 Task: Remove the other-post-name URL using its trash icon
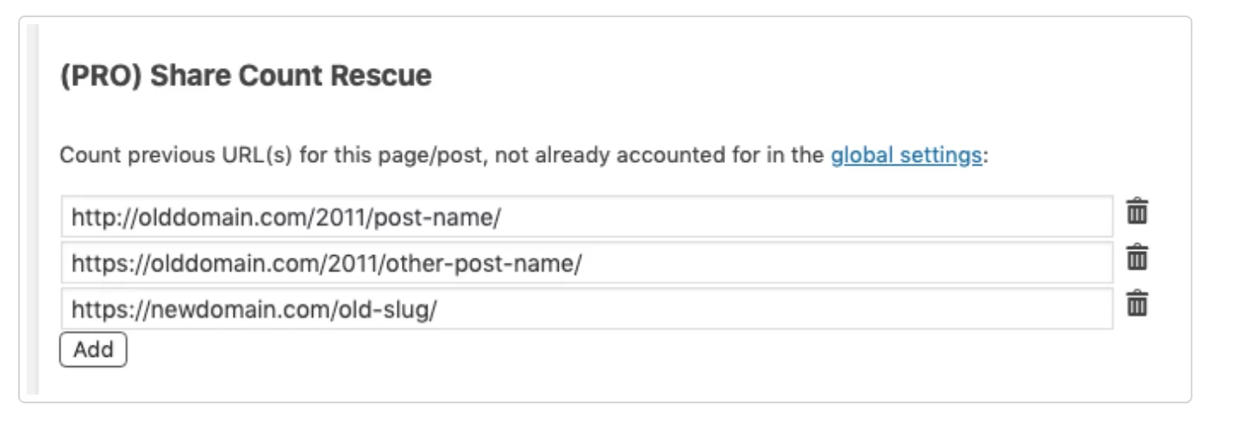1138,257
